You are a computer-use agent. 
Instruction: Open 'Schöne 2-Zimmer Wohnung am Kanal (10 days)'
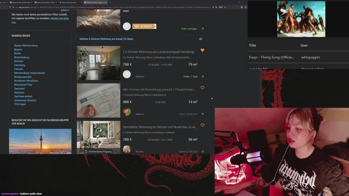[x=106, y=39]
